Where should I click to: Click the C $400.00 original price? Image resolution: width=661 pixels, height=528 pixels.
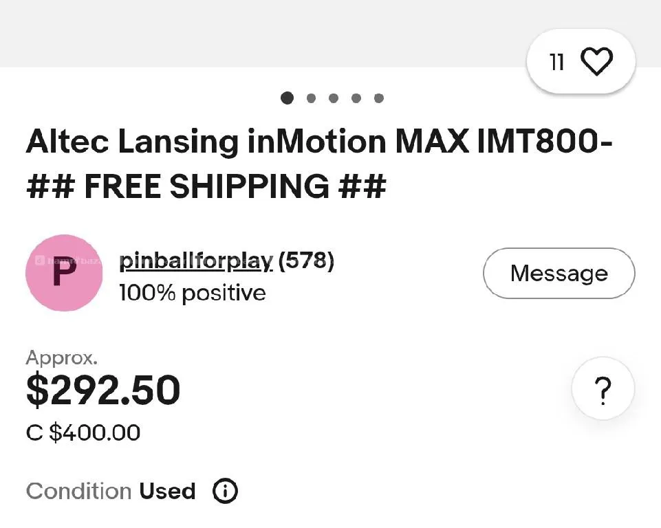coord(83,432)
